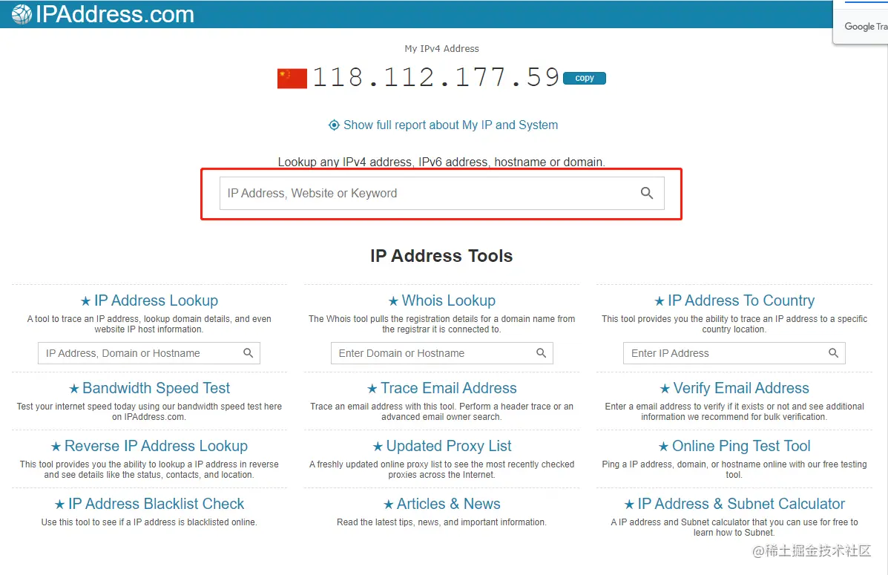Screen dimensions: 888x575
Task: Focus the Enter IP Address field
Action: point(734,353)
